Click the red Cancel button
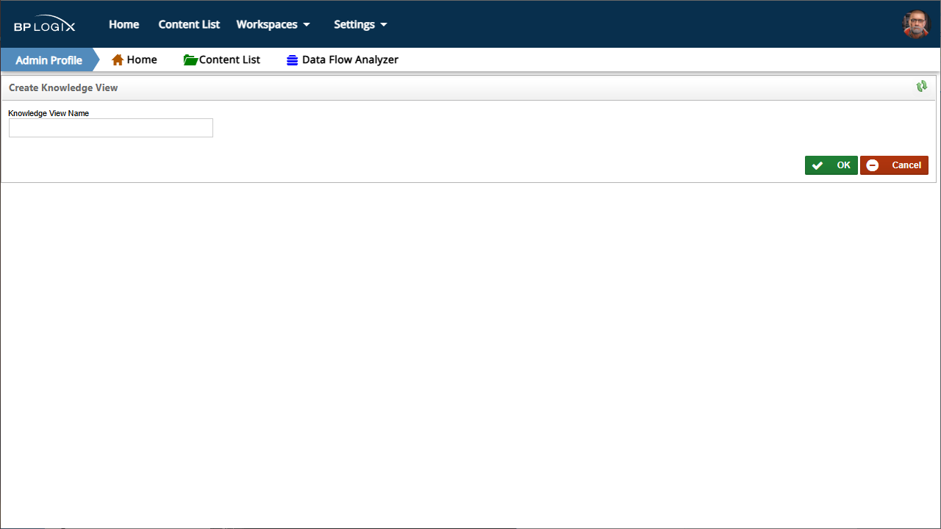941x529 pixels. [x=894, y=165]
